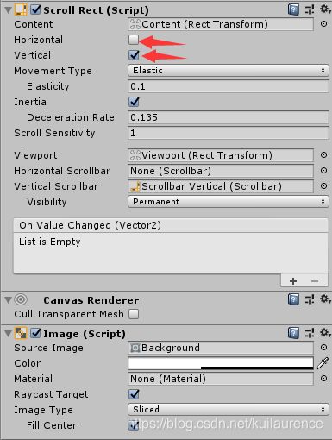The width and height of the screenshot is (332, 440).
Task: Open the Scroll Rect gear menu
Action: click(325, 9)
